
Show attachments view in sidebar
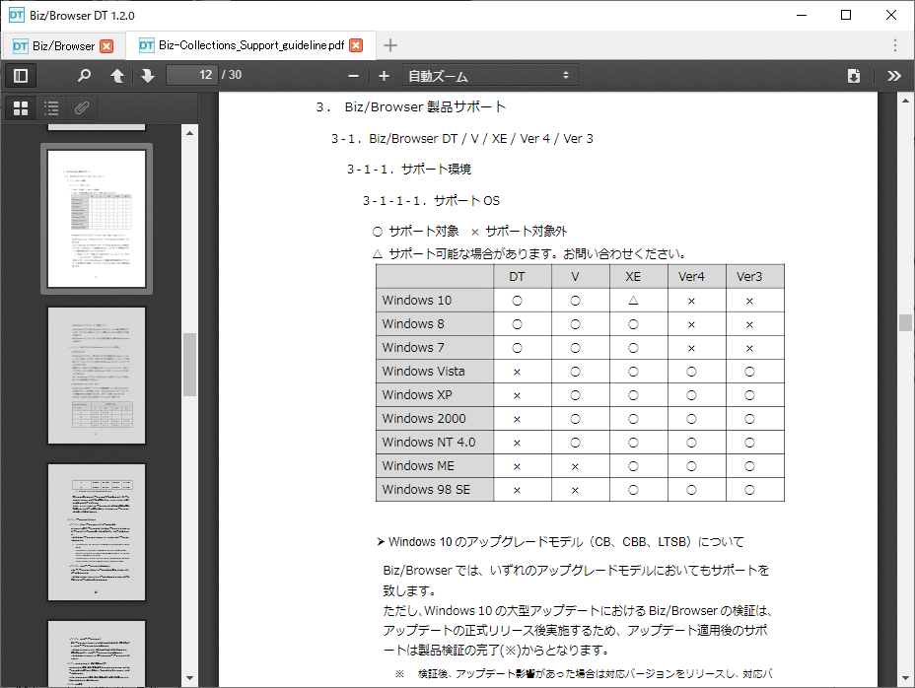[82, 108]
